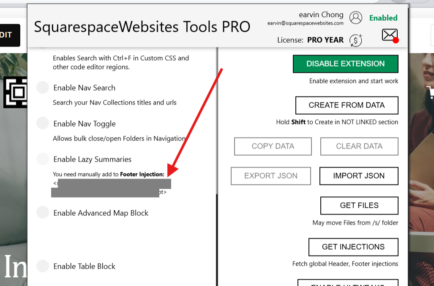Screen dimensions: 434x286
Task: Toggle Enable Nav Search option
Action: pos(43,88)
